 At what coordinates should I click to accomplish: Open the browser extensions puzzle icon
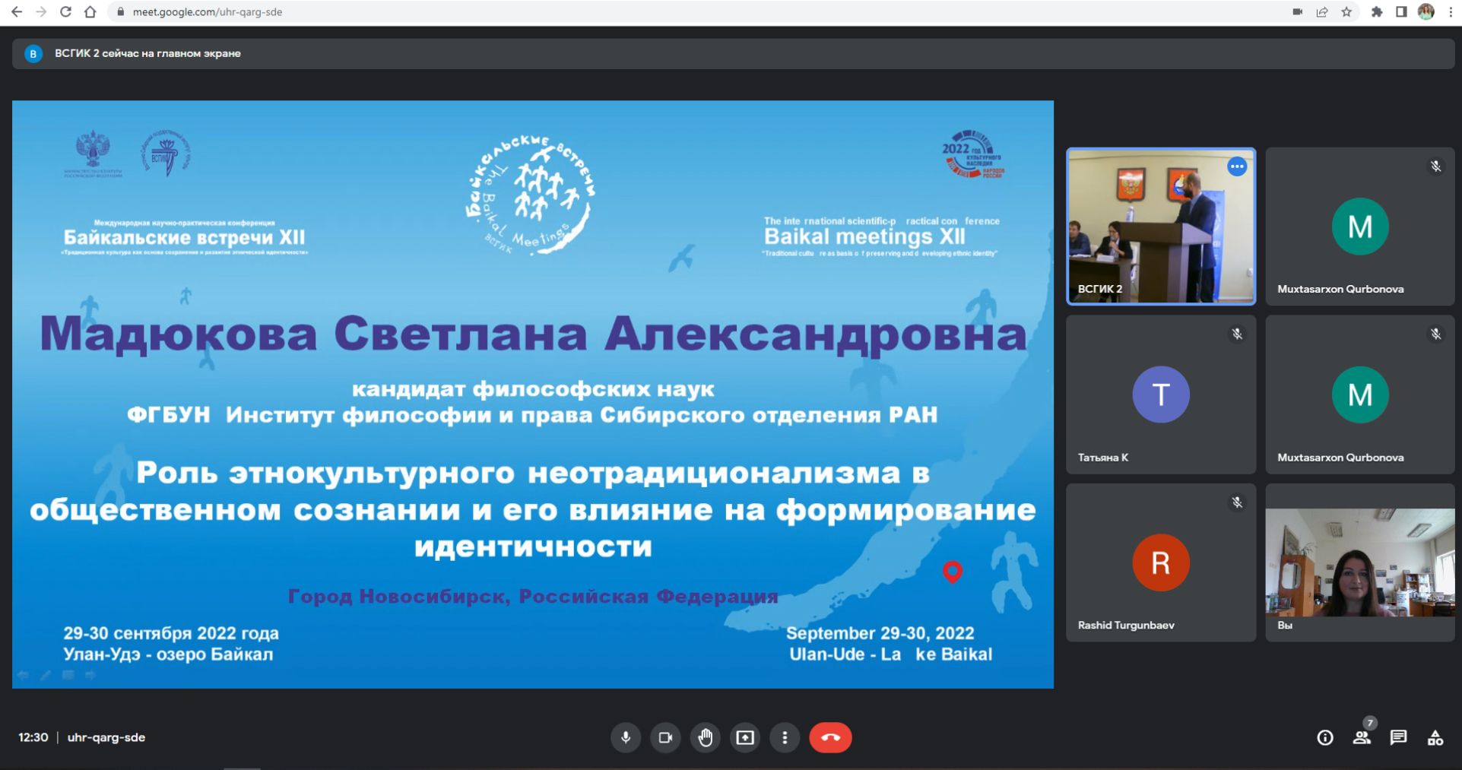coord(1376,12)
